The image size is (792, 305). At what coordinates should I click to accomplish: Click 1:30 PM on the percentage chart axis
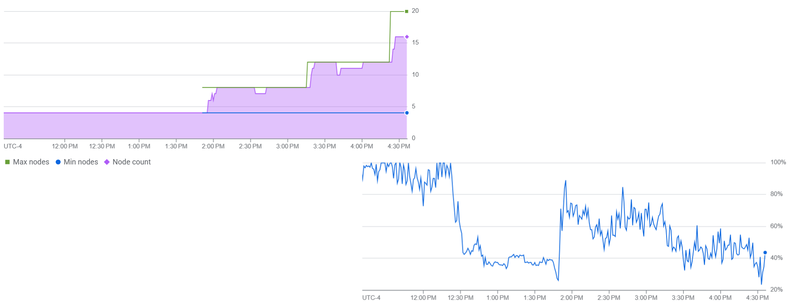pos(535,298)
